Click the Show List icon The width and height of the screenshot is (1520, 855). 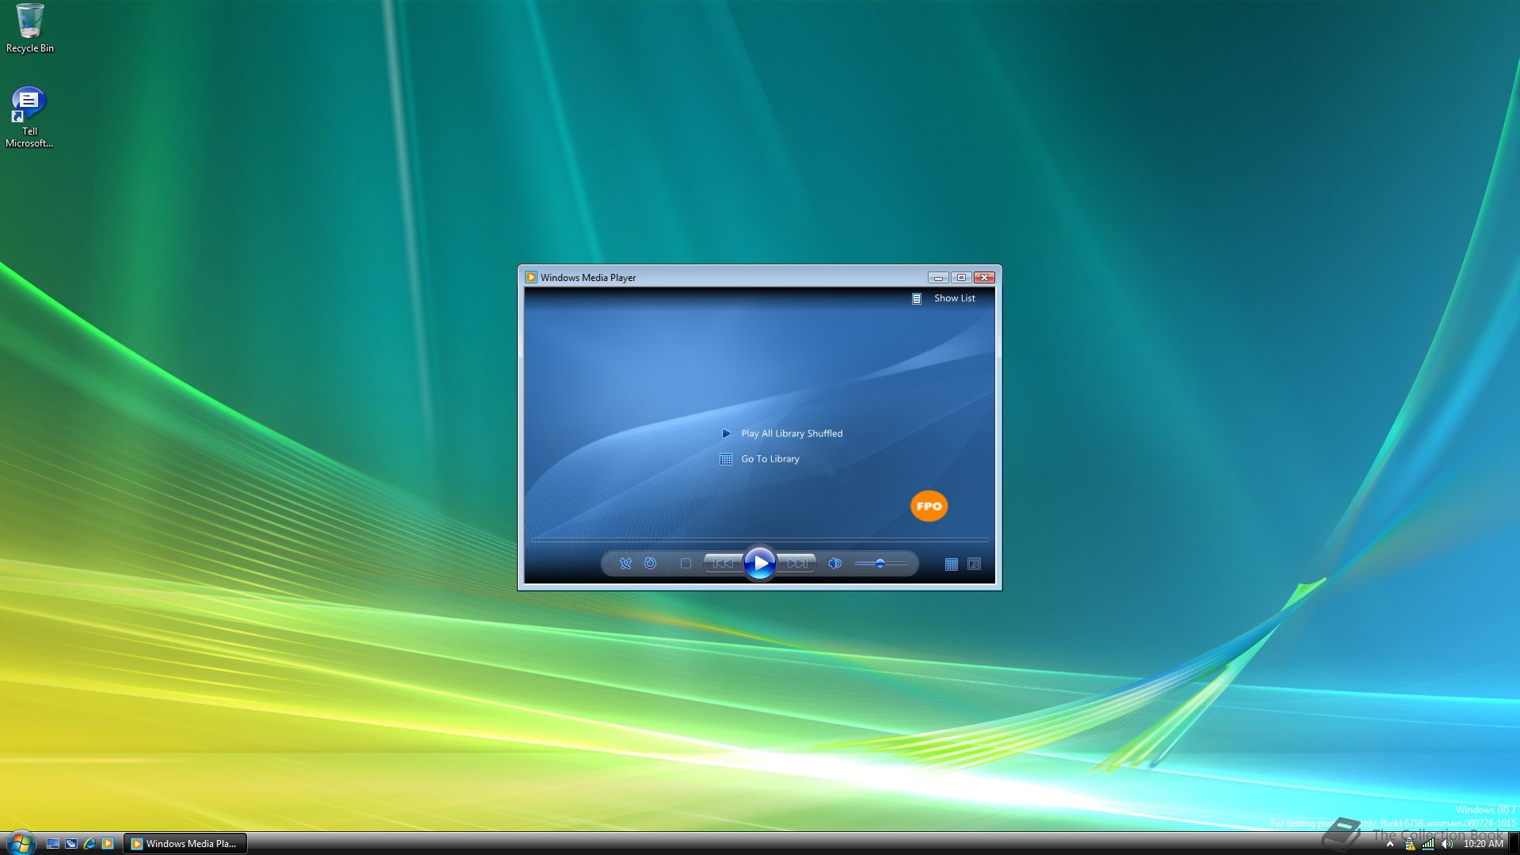(x=917, y=298)
